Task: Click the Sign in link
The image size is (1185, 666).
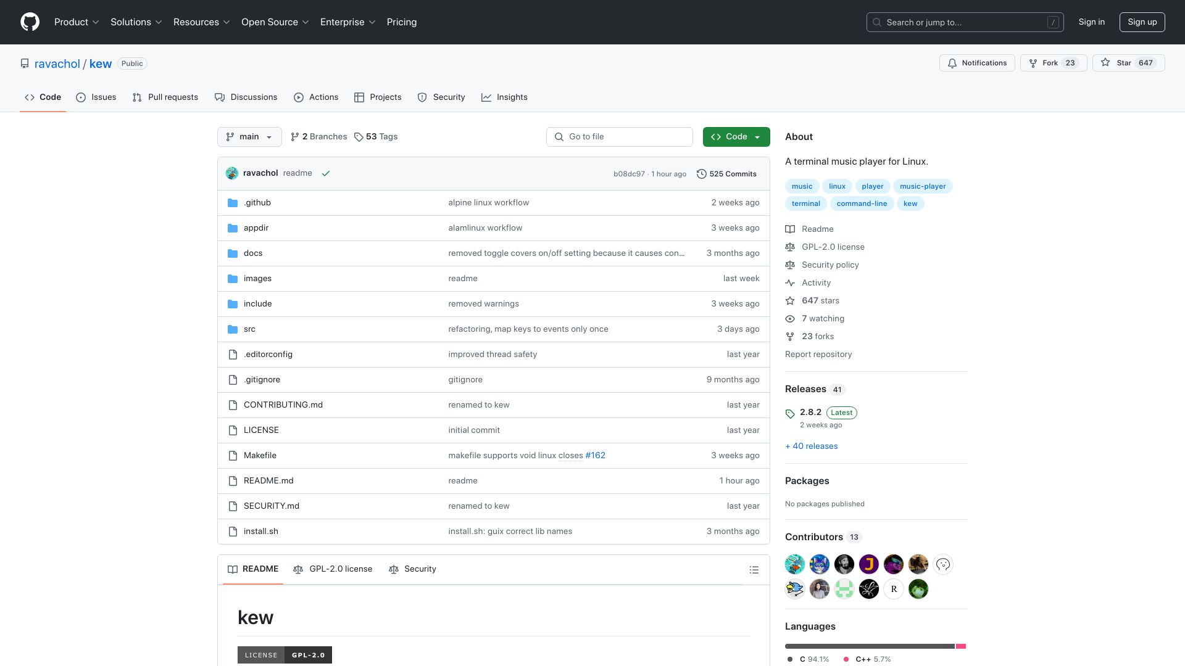Action: 1092,22
